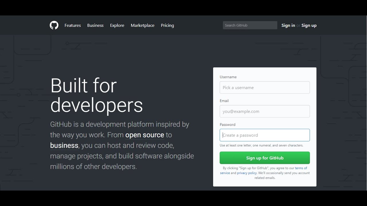Click the GitHub Octocat logo
The height and width of the screenshot is (206, 367).
(54, 25)
